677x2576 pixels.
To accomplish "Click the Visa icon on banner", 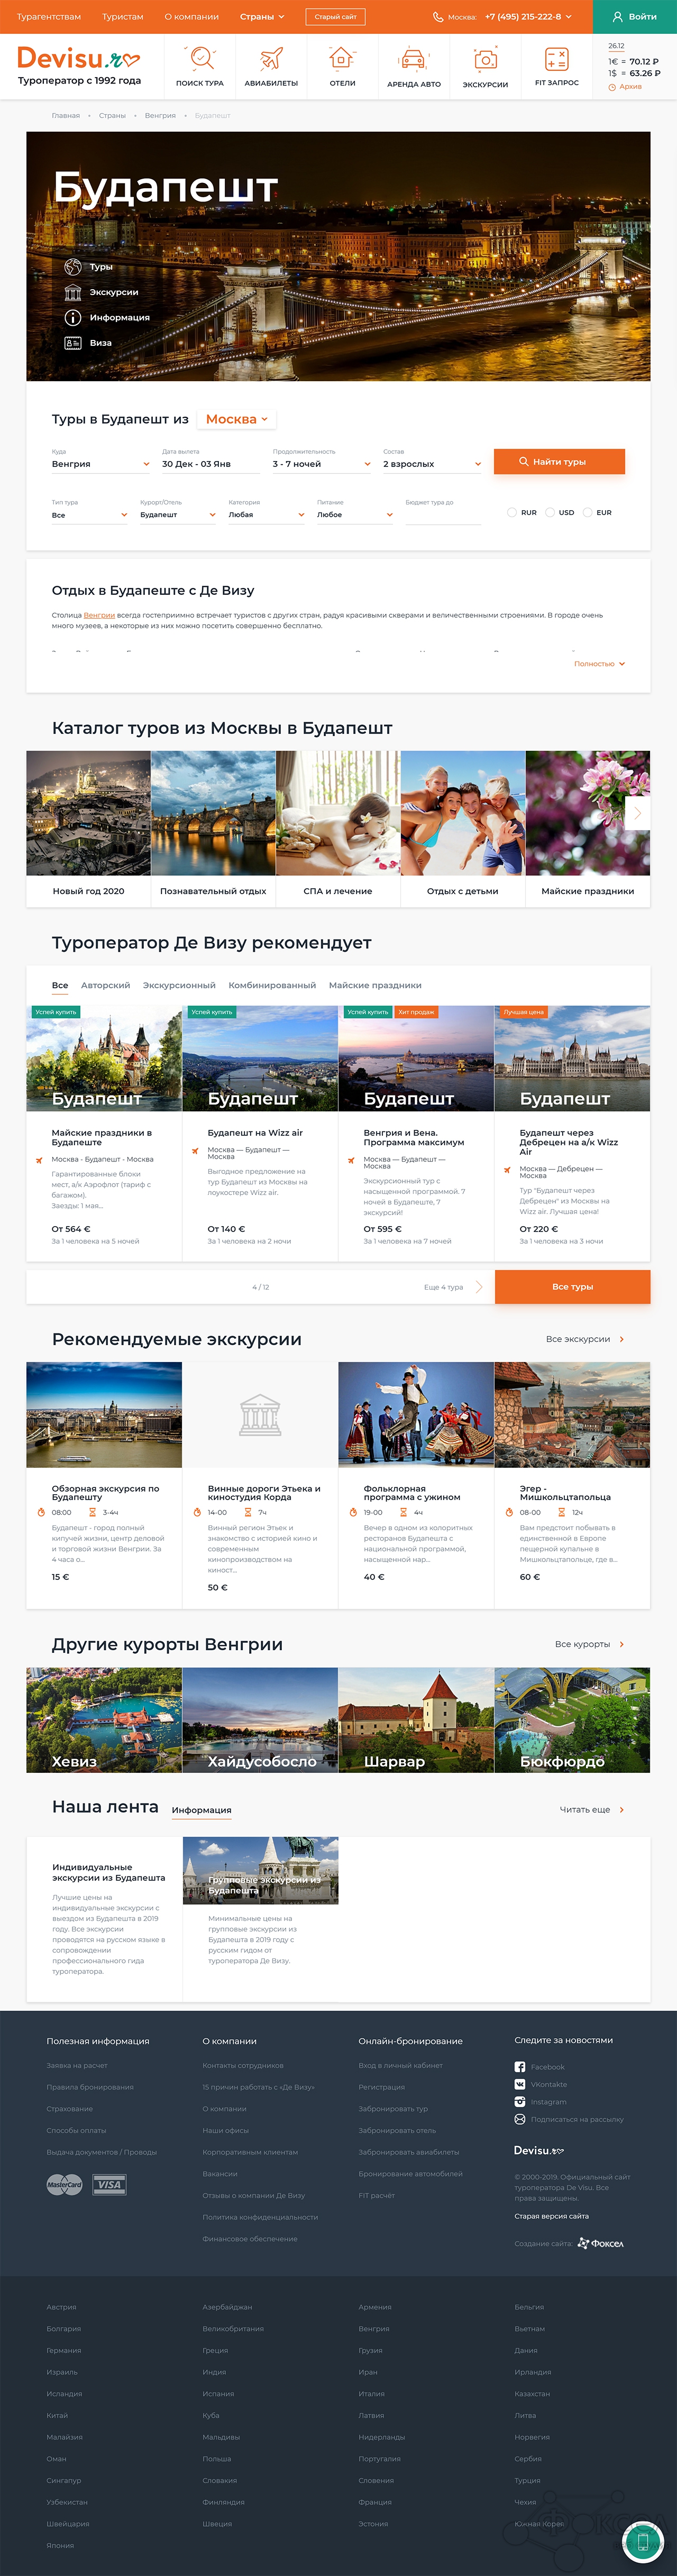I will (x=73, y=343).
